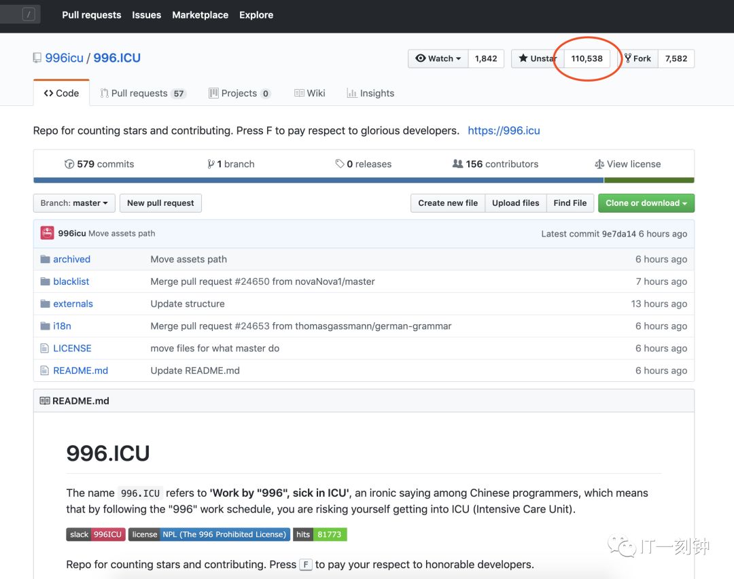Open commit message 'move files for what master do'
The height and width of the screenshot is (579, 734).
(215, 348)
